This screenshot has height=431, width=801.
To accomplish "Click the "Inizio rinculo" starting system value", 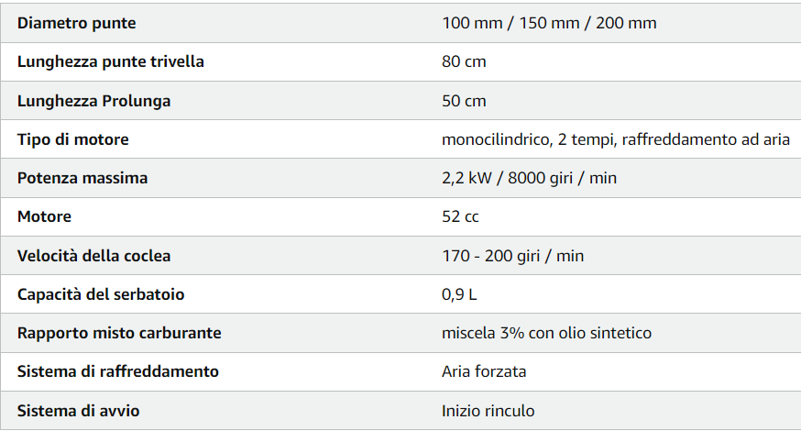I will click(488, 411).
